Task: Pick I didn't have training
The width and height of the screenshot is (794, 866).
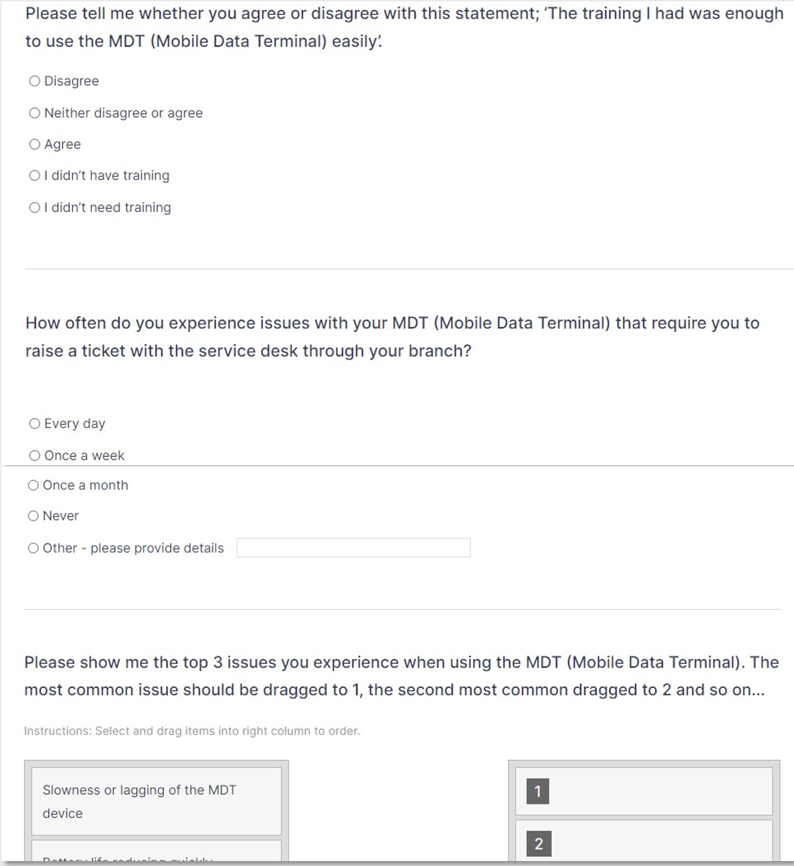Action: [x=35, y=176]
